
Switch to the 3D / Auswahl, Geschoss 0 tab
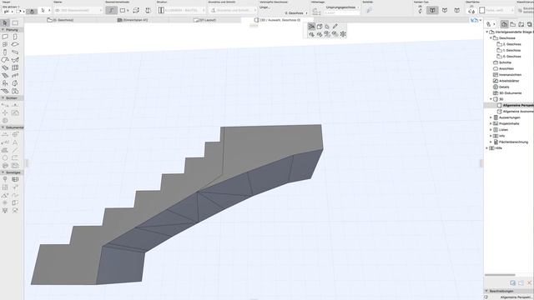point(278,20)
